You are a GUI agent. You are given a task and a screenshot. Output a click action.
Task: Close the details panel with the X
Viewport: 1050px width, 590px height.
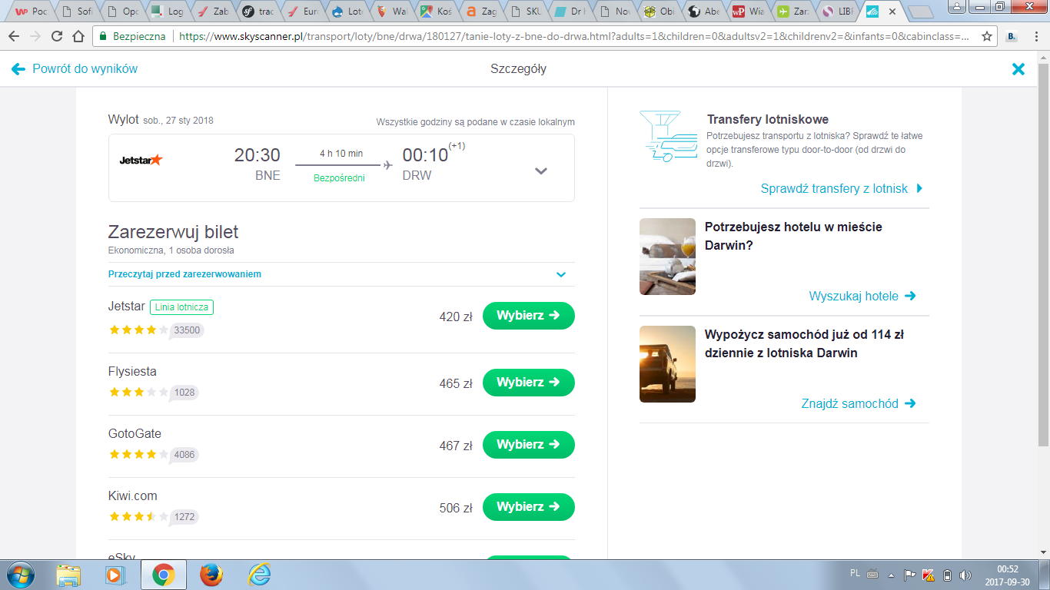[x=1018, y=69]
